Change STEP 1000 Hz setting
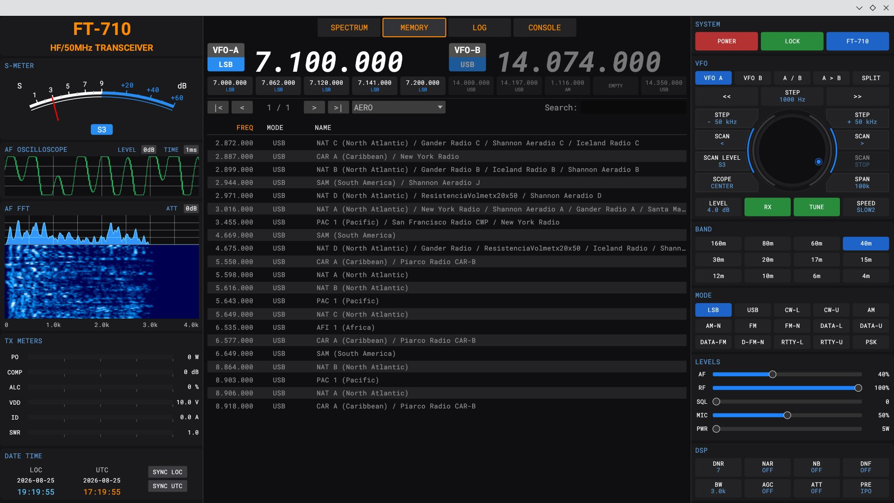Image resolution: width=894 pixels, height=503 pixels. 792,96
